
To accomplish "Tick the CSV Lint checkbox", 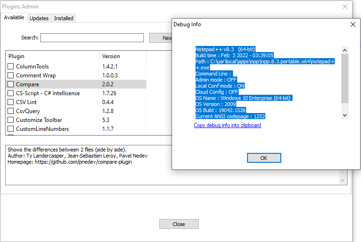I will 11,102.
